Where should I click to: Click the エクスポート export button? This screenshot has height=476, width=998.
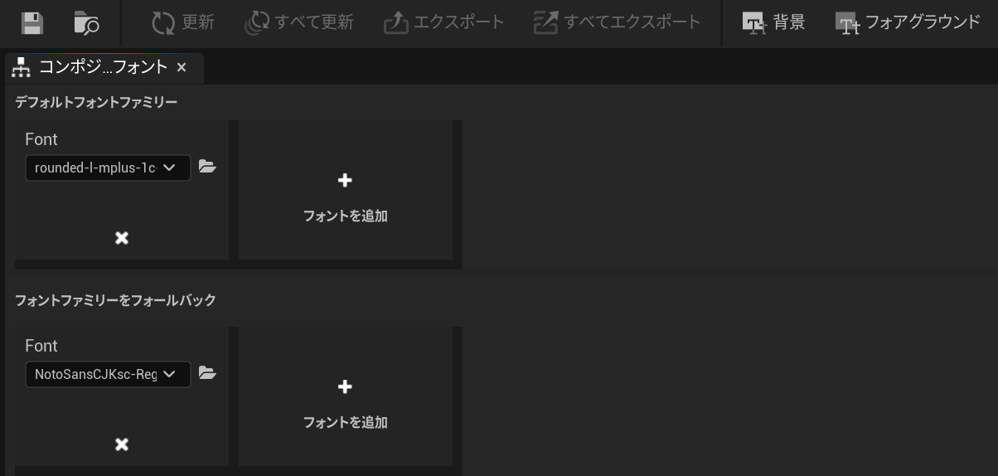pos(444,23)
